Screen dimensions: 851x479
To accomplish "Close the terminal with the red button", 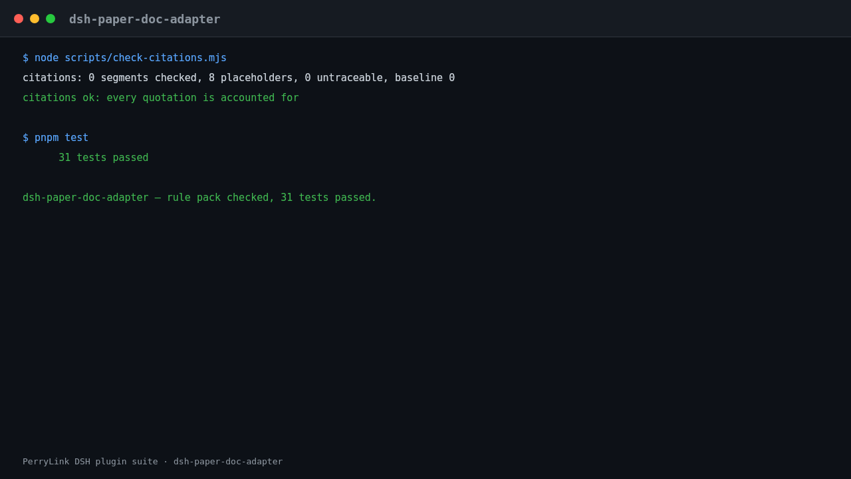I will coord(19,19).
